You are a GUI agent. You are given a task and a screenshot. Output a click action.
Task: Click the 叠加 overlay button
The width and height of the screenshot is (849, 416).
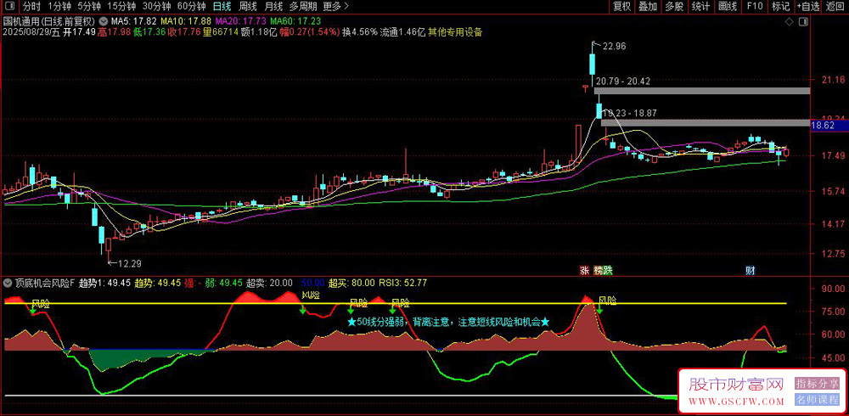[x=648, y=7]
